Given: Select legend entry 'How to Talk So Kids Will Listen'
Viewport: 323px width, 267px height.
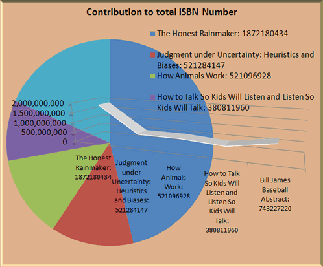Looking at the screenshot, I should 235,102.
